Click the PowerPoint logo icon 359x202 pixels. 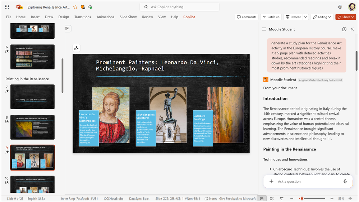coord(19,7)
